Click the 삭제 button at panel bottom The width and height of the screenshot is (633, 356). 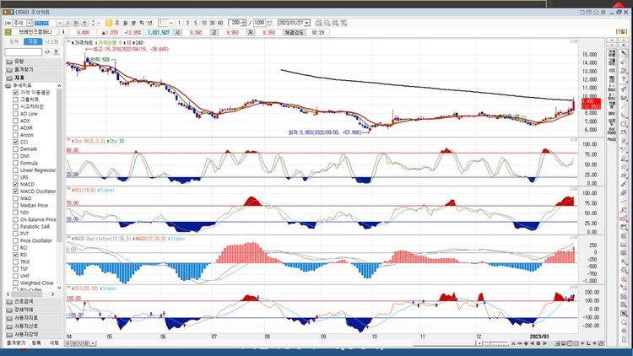(x=54, y=343)
